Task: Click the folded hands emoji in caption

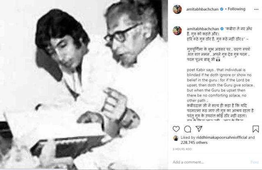Action: coord(218,59)
